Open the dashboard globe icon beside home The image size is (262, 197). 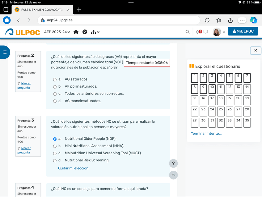(85, 32)
